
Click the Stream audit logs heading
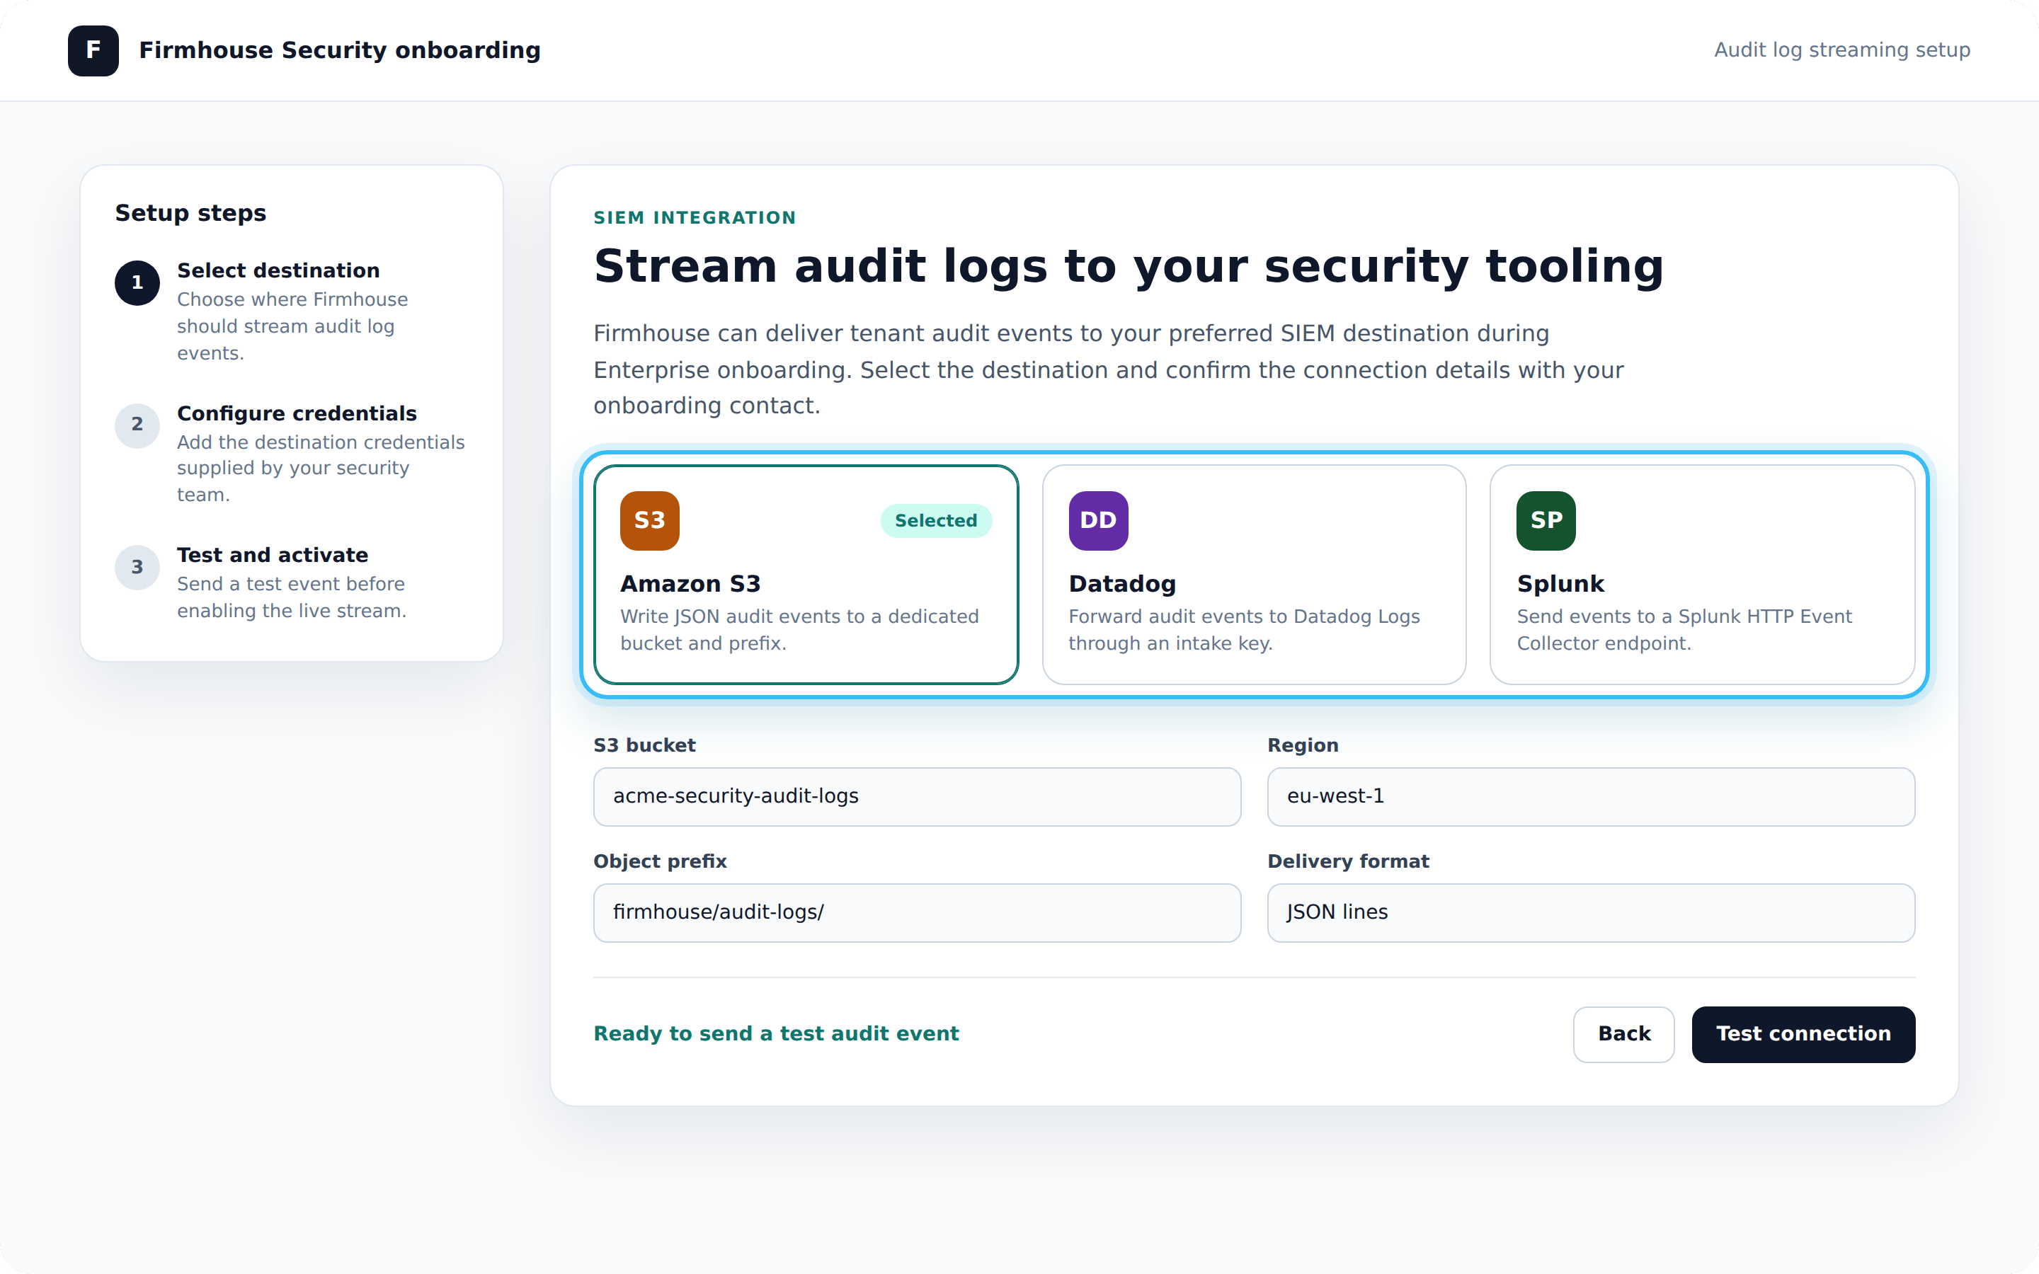1129,266
